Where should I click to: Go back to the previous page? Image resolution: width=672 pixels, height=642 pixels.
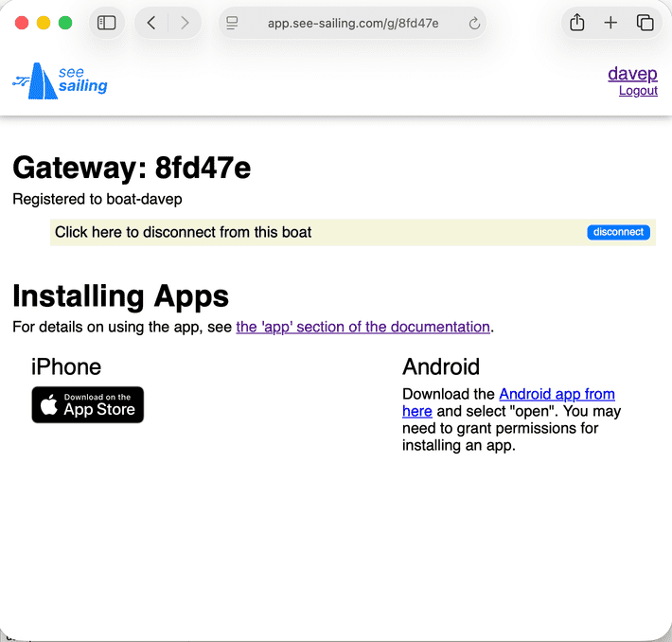pyautogui.click(x=151, y=23)
